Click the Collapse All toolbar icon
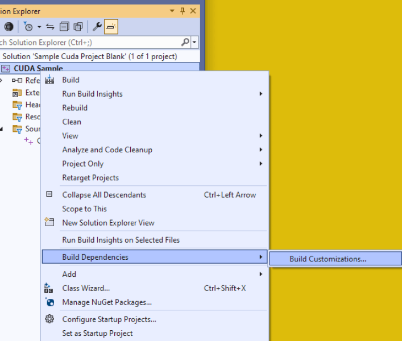 click(x=64, y=27)
